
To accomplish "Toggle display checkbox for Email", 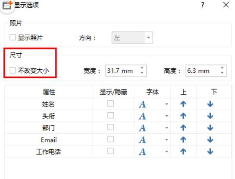I will click(x=111, y=139).
